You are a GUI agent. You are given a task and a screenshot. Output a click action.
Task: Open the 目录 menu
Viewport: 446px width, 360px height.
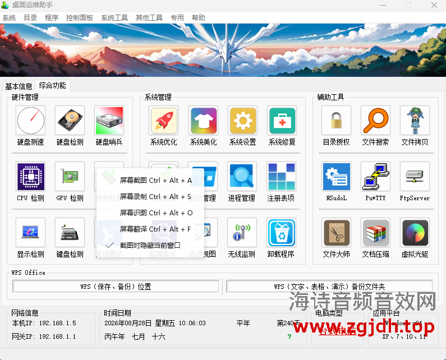pyautogui.click(x=30, y=18)
